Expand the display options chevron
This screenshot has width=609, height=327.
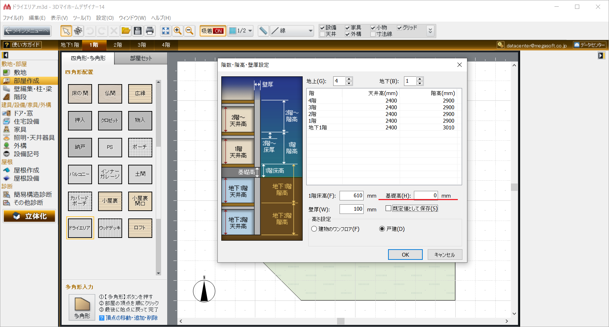[x=430, y=31]
